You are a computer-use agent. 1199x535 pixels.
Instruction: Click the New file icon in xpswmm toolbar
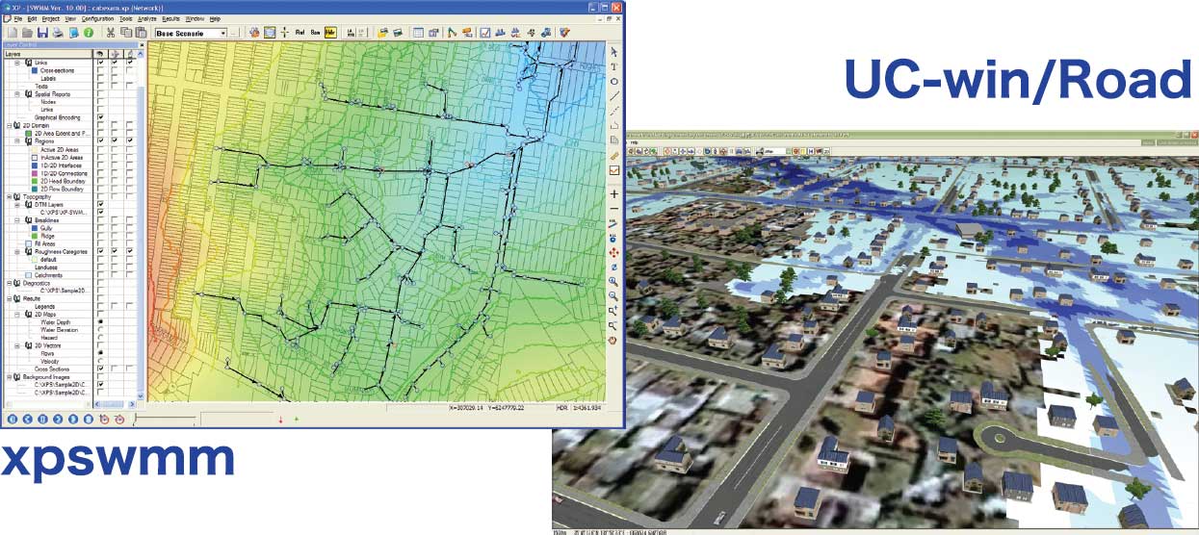(x=11, y=32)
